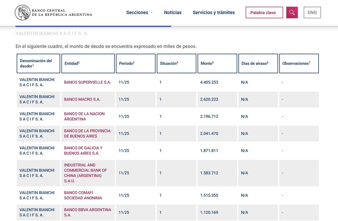Viewport: 338px width, 221px height.
Task: Click the Entidad column header
Action: coord(88,63)
